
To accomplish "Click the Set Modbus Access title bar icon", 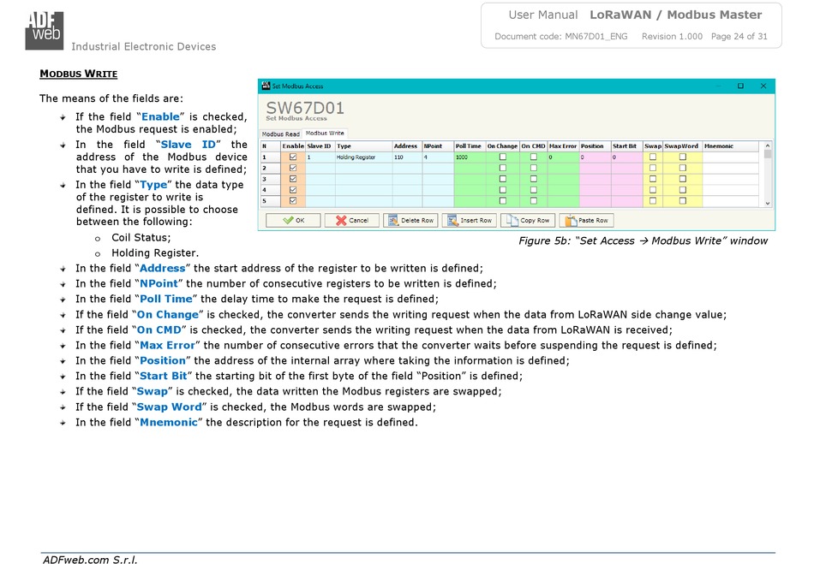I will pyautogui.click(x=266, y=86).
